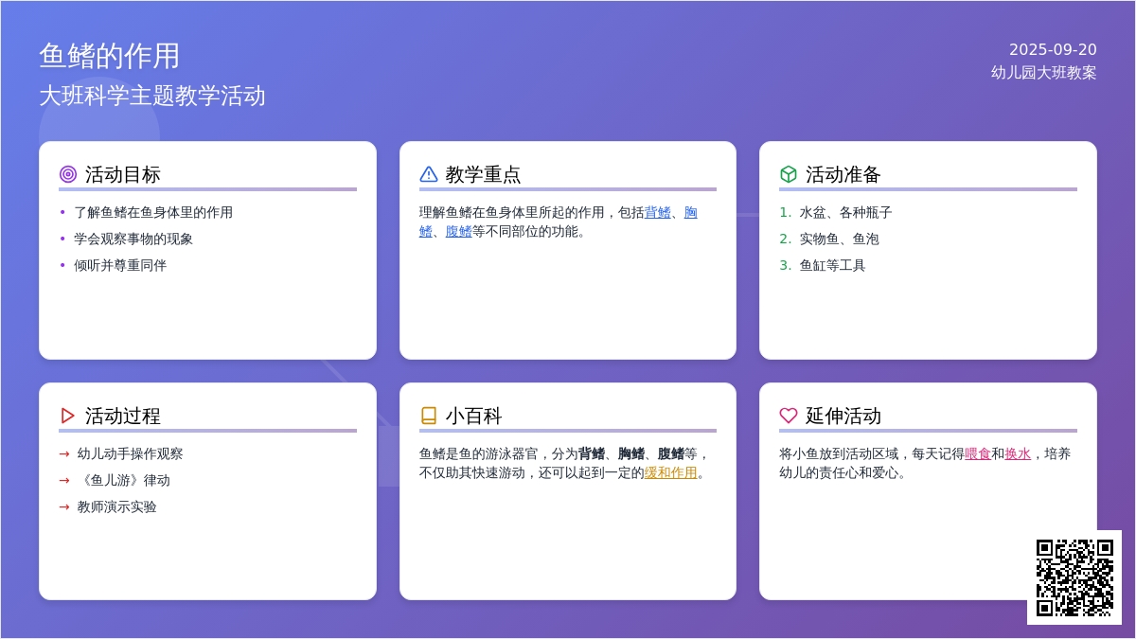This screenshot has height=639, width=1136.
Task: Select the 教师演示实验 step
Action: pos(117,506)
